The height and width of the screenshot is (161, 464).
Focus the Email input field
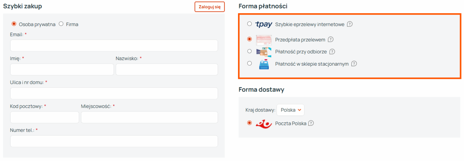tap(114, 46)
